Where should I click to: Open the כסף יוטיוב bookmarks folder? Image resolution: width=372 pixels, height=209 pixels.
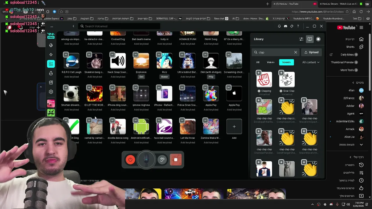pos(145,19)
